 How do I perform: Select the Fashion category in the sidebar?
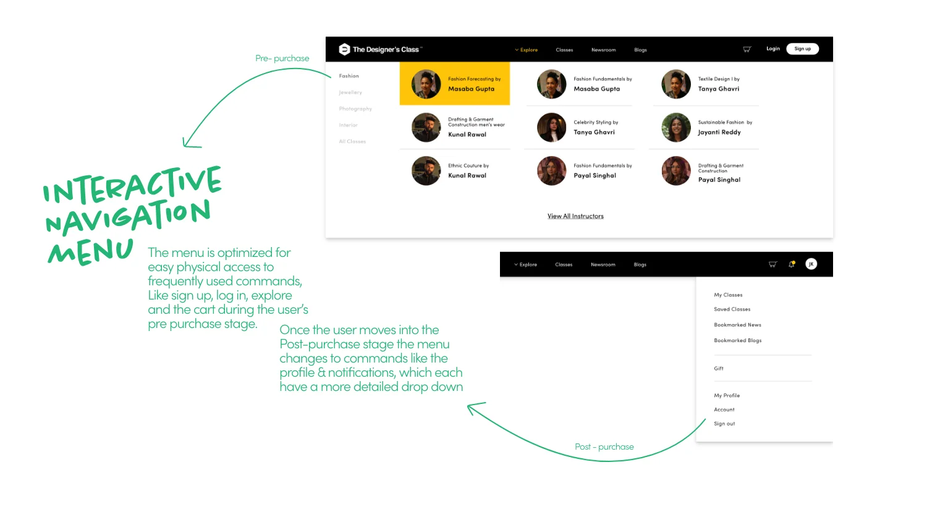(349, 75)
